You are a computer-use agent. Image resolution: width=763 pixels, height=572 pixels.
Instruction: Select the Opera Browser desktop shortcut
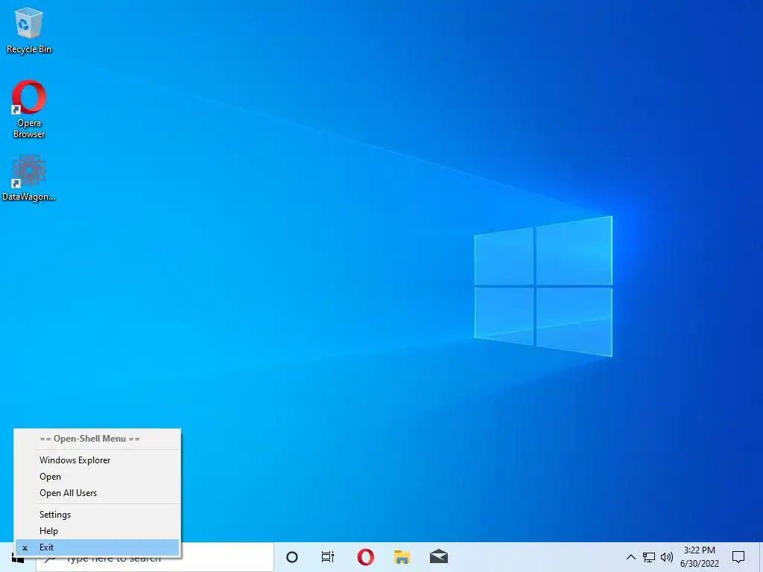click(29, 109)
